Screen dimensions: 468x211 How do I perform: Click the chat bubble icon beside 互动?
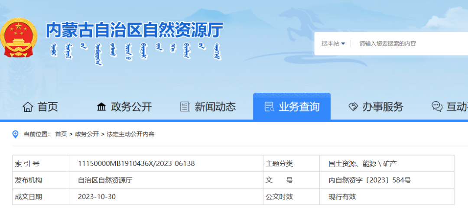[437, 107]
